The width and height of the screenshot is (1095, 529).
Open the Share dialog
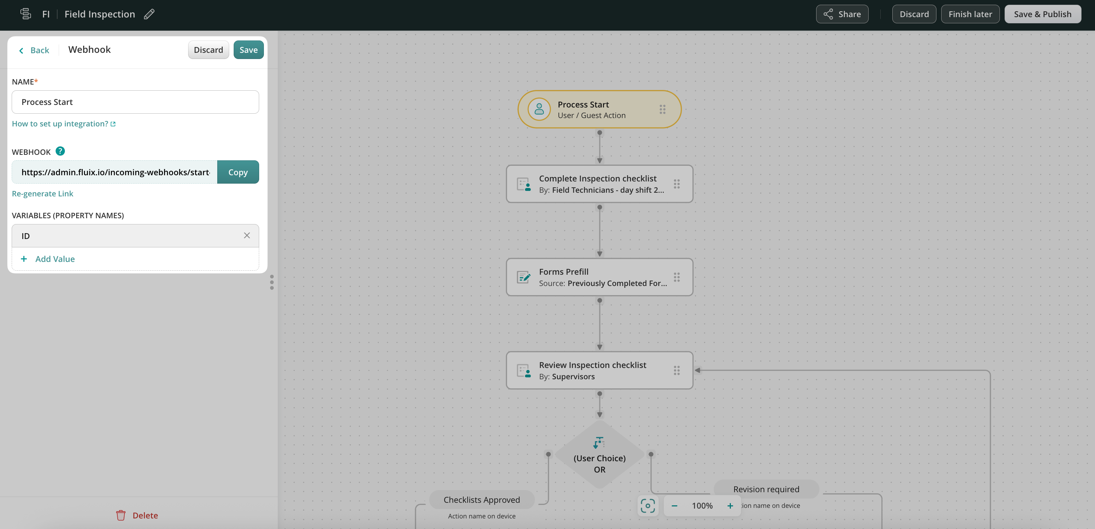point(842,14)
